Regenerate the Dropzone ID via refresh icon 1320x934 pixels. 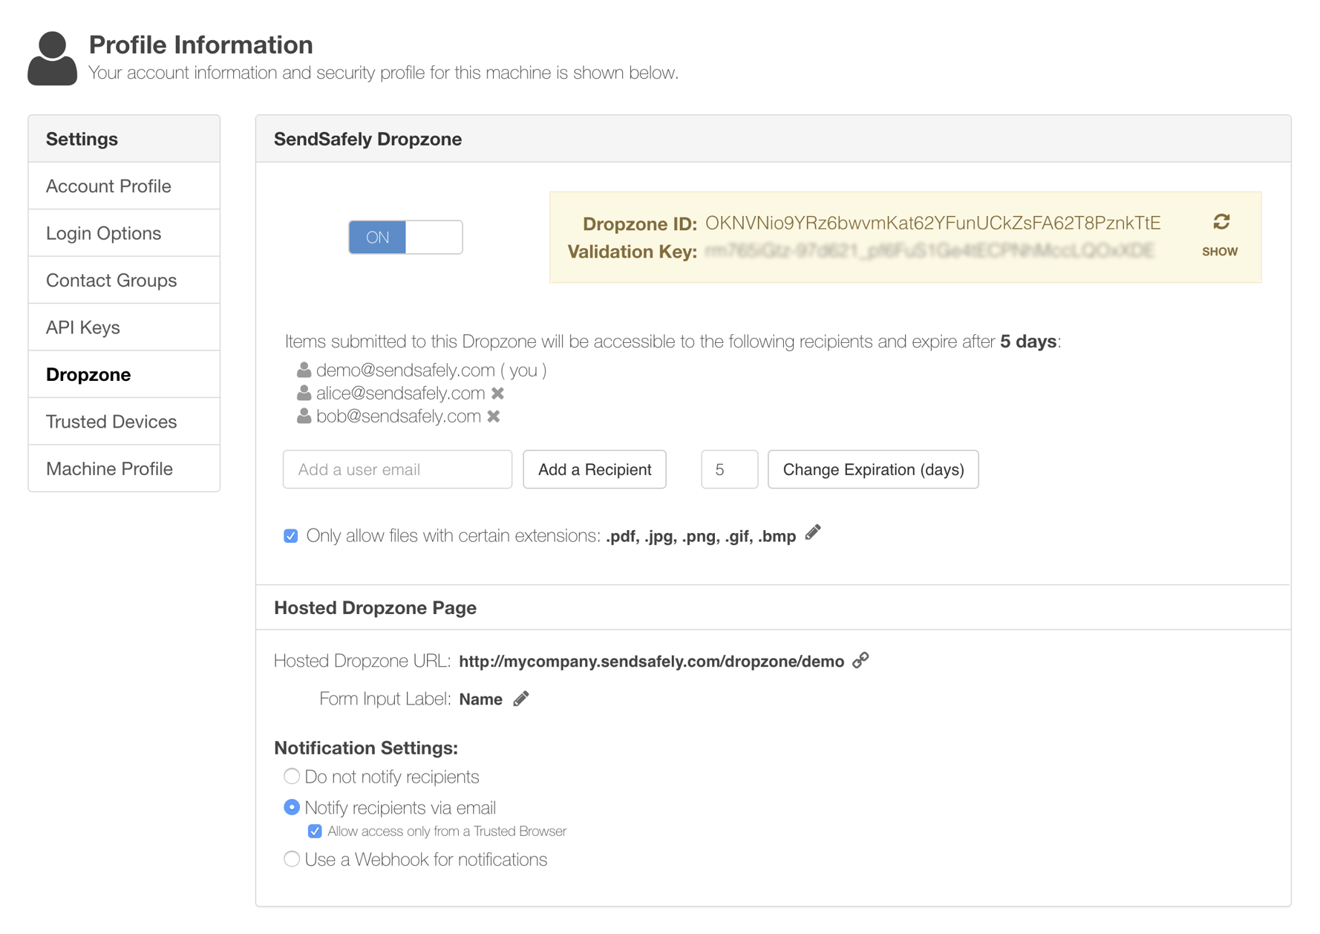pos(1221,222)
